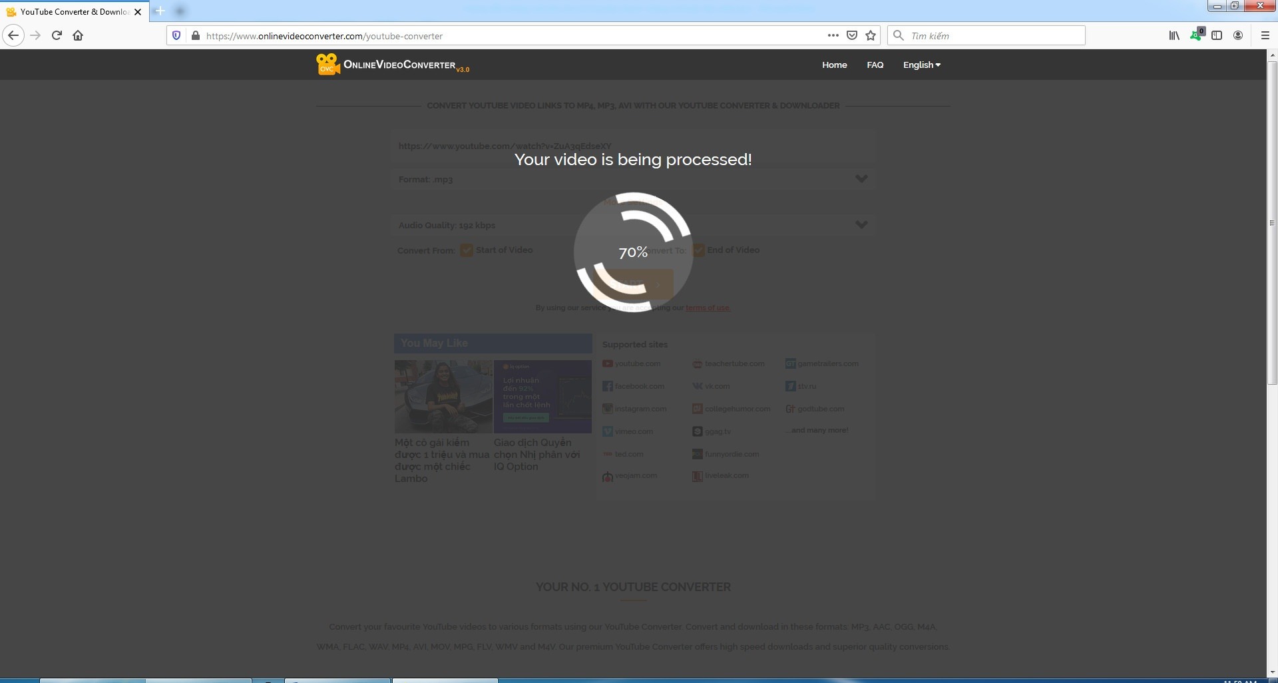Open the Lambo girl ad thumbnail

pos(443,397)
